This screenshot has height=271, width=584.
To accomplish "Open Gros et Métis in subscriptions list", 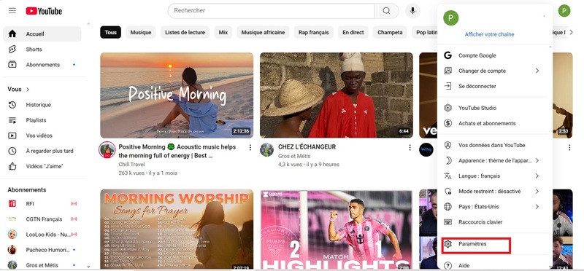I will tap(42, 265).
